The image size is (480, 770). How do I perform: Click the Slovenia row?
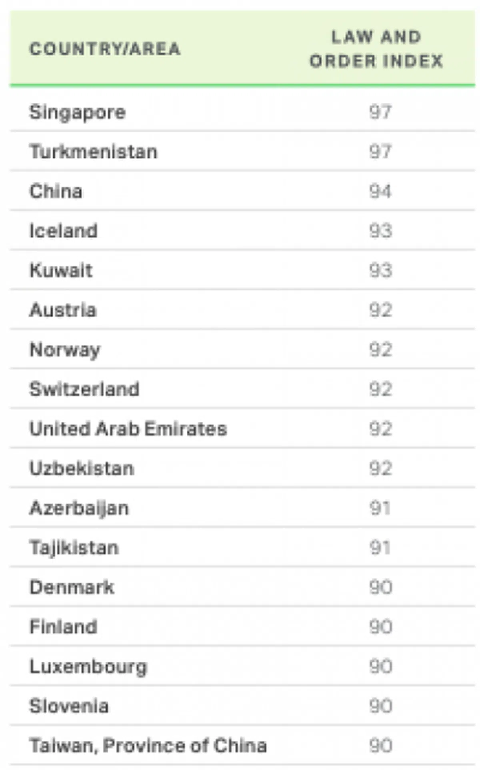pyautogui.click(x=69, y=706)
